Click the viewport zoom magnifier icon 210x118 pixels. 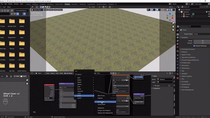[173, 23]
